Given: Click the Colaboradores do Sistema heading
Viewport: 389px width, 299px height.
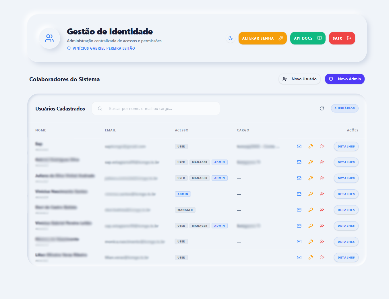Looking at the screenshot, I should point(65,79).
